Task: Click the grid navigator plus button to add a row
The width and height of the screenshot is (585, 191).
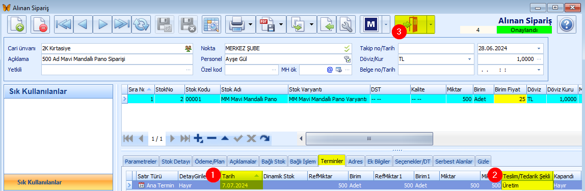Action: [x=199, y=138]
